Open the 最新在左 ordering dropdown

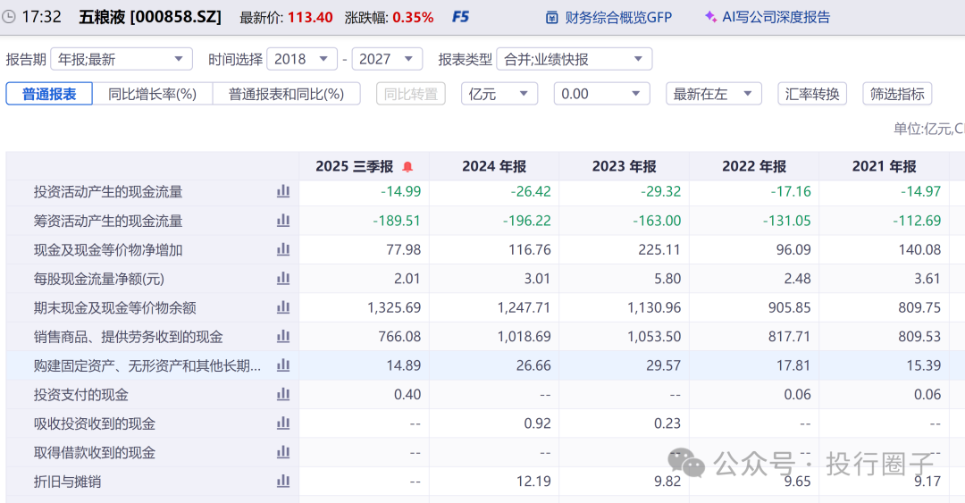click(714, 94)
